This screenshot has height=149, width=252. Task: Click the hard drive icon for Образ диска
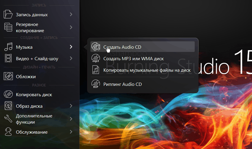(8, 106)
